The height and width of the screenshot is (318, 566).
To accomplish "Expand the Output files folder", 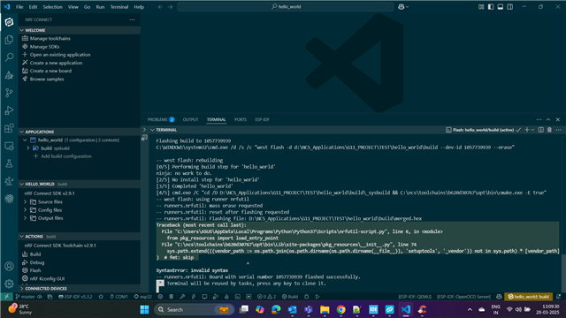I will [25, 218].
